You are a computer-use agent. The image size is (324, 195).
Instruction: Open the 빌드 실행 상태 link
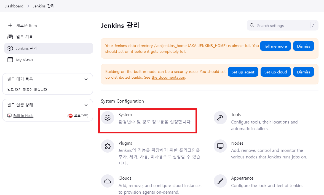(x=20, y=105)
